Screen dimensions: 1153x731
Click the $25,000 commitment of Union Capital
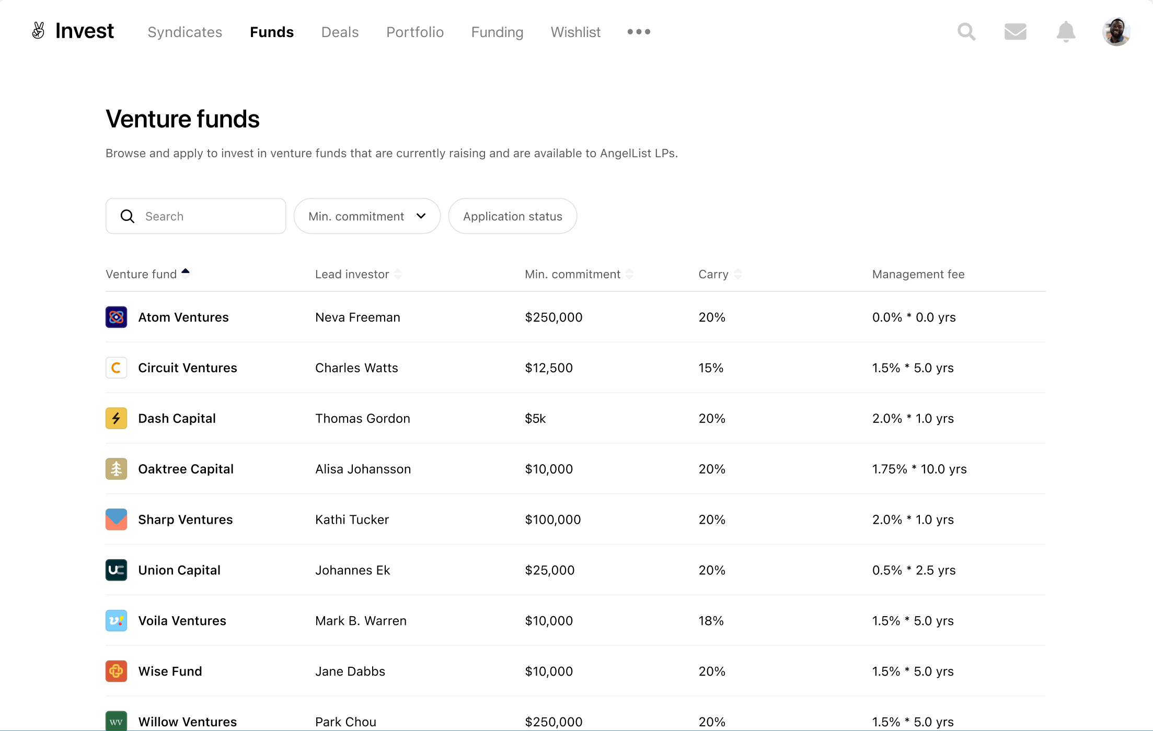[x=550, y=570]
